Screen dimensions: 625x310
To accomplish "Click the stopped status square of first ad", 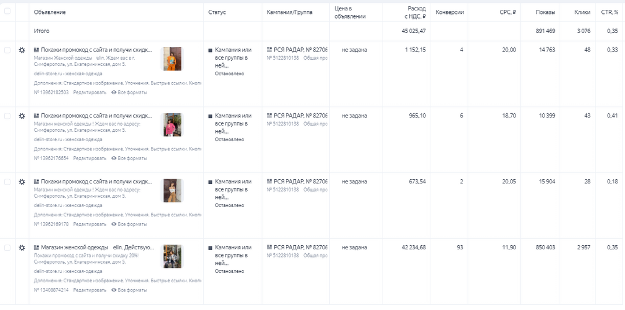I will click(x=211, y=50).
